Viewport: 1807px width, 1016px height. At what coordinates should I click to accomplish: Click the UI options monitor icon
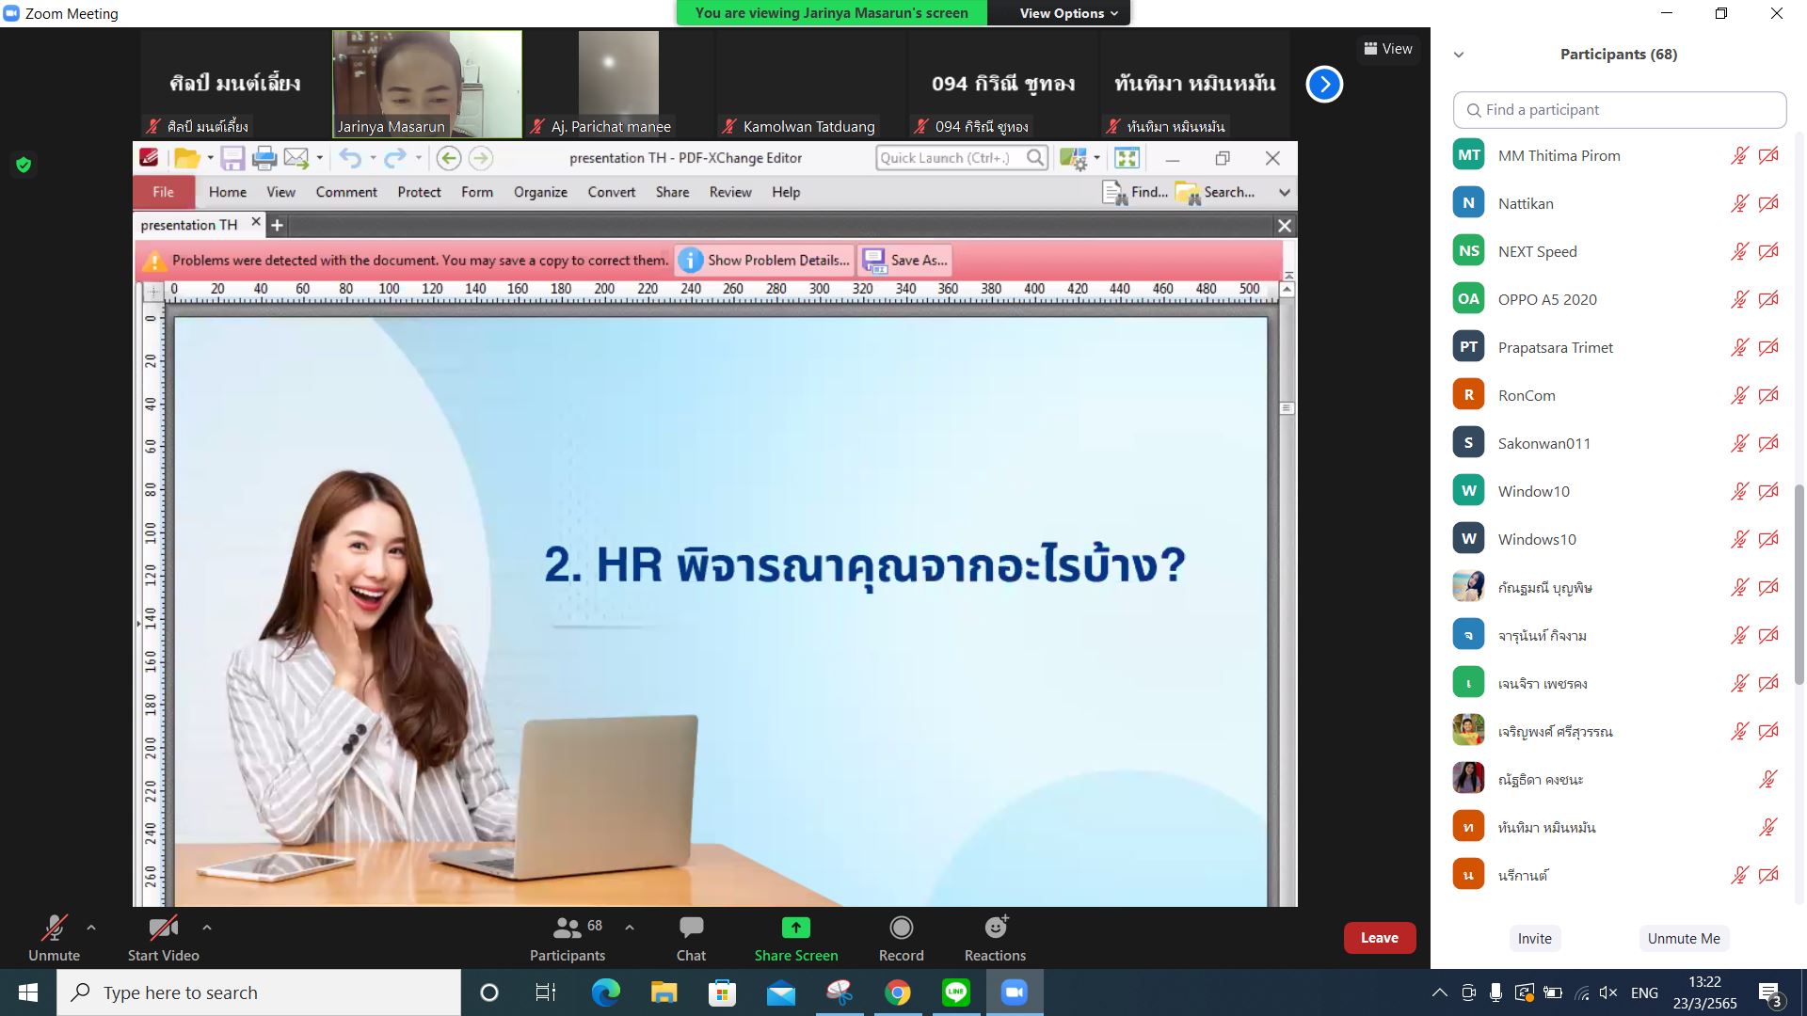tap(1073, 158)
